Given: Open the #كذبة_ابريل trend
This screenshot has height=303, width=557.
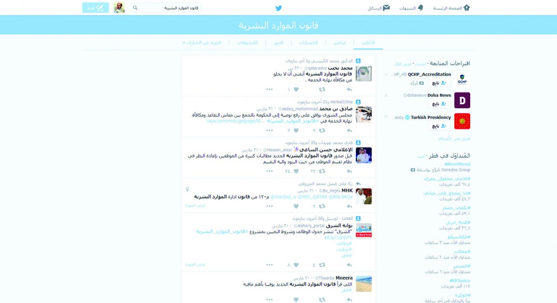Looking at the screenshot, I should [x=458, y=222].
